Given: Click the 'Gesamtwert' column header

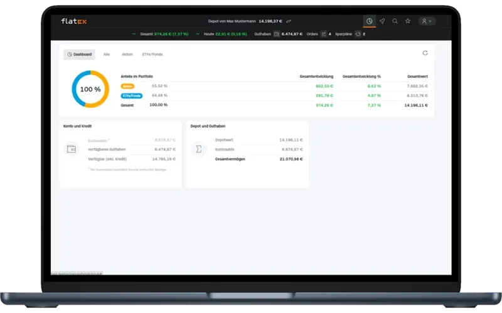Looking at the screenshot, I should pyautogui.click(x=417, y=77).
